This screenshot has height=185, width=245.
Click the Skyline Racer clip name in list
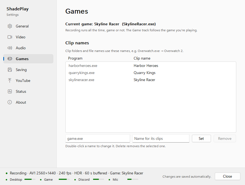[x=144, y=80]
